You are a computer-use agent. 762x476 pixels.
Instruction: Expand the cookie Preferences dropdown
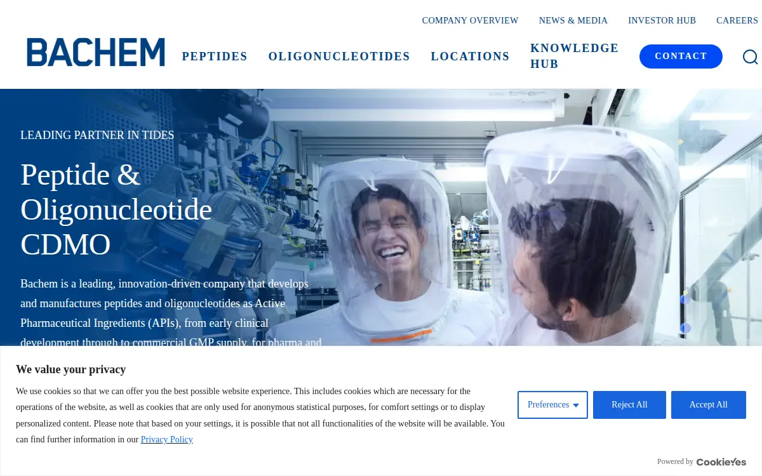pos(552,405)
